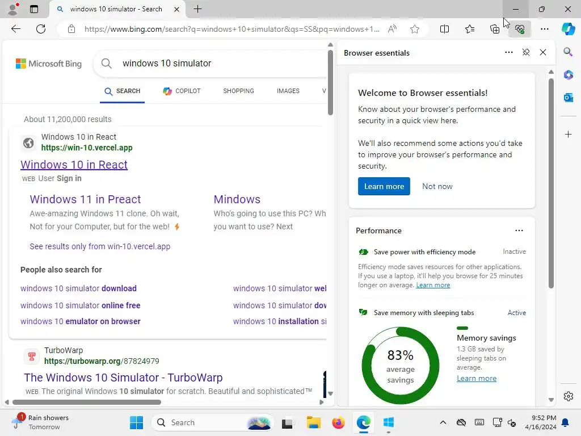Open the Favorites list icon
This screenshot has height=436, width=581.
click(x=469, y=29)
